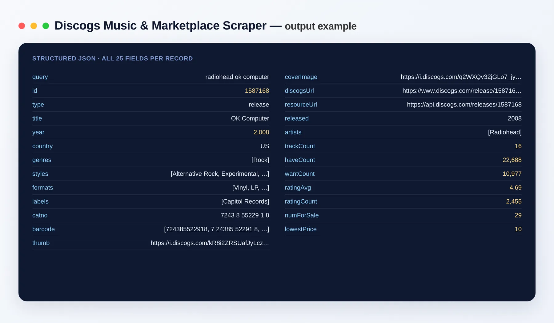Click the 'output example' subtitle text
This screenshot has height=323, width=554.
click(320, 26)
